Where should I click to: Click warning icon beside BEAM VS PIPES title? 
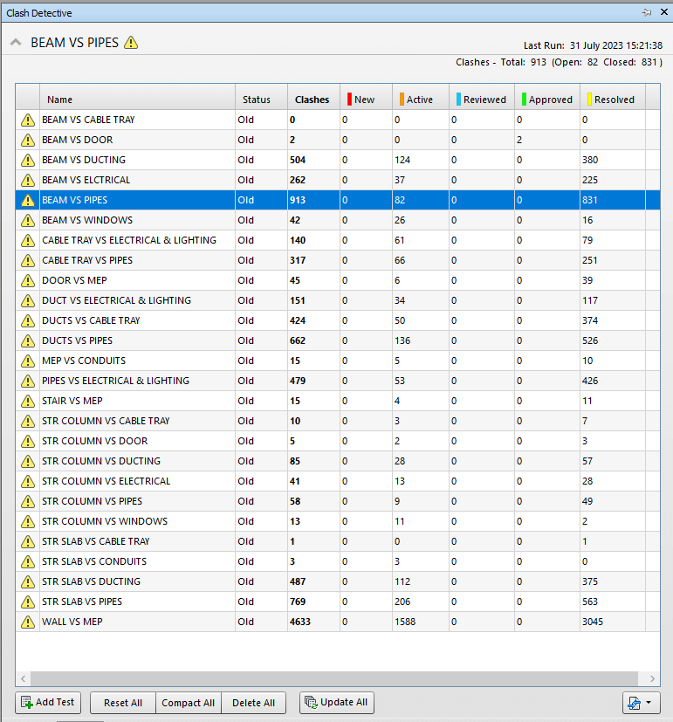tap(131, 43)
